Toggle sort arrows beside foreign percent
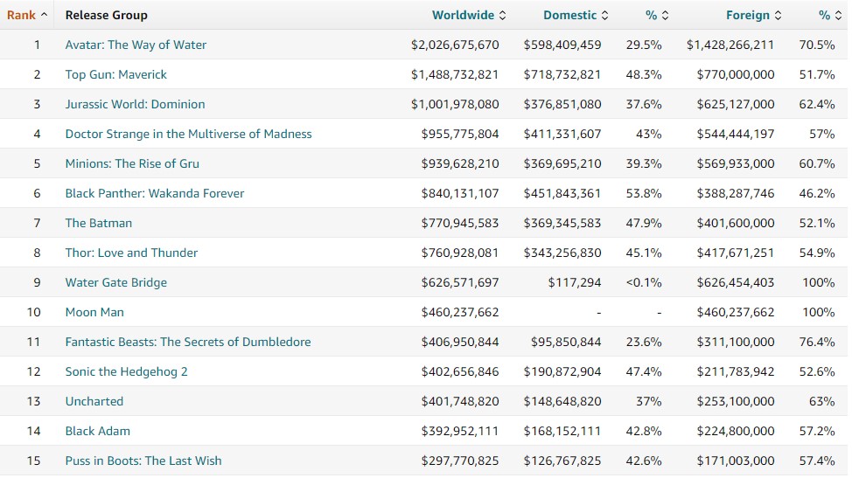Viewport: 852px width, 478px height. pyautogui.click(x=838, y=15)
